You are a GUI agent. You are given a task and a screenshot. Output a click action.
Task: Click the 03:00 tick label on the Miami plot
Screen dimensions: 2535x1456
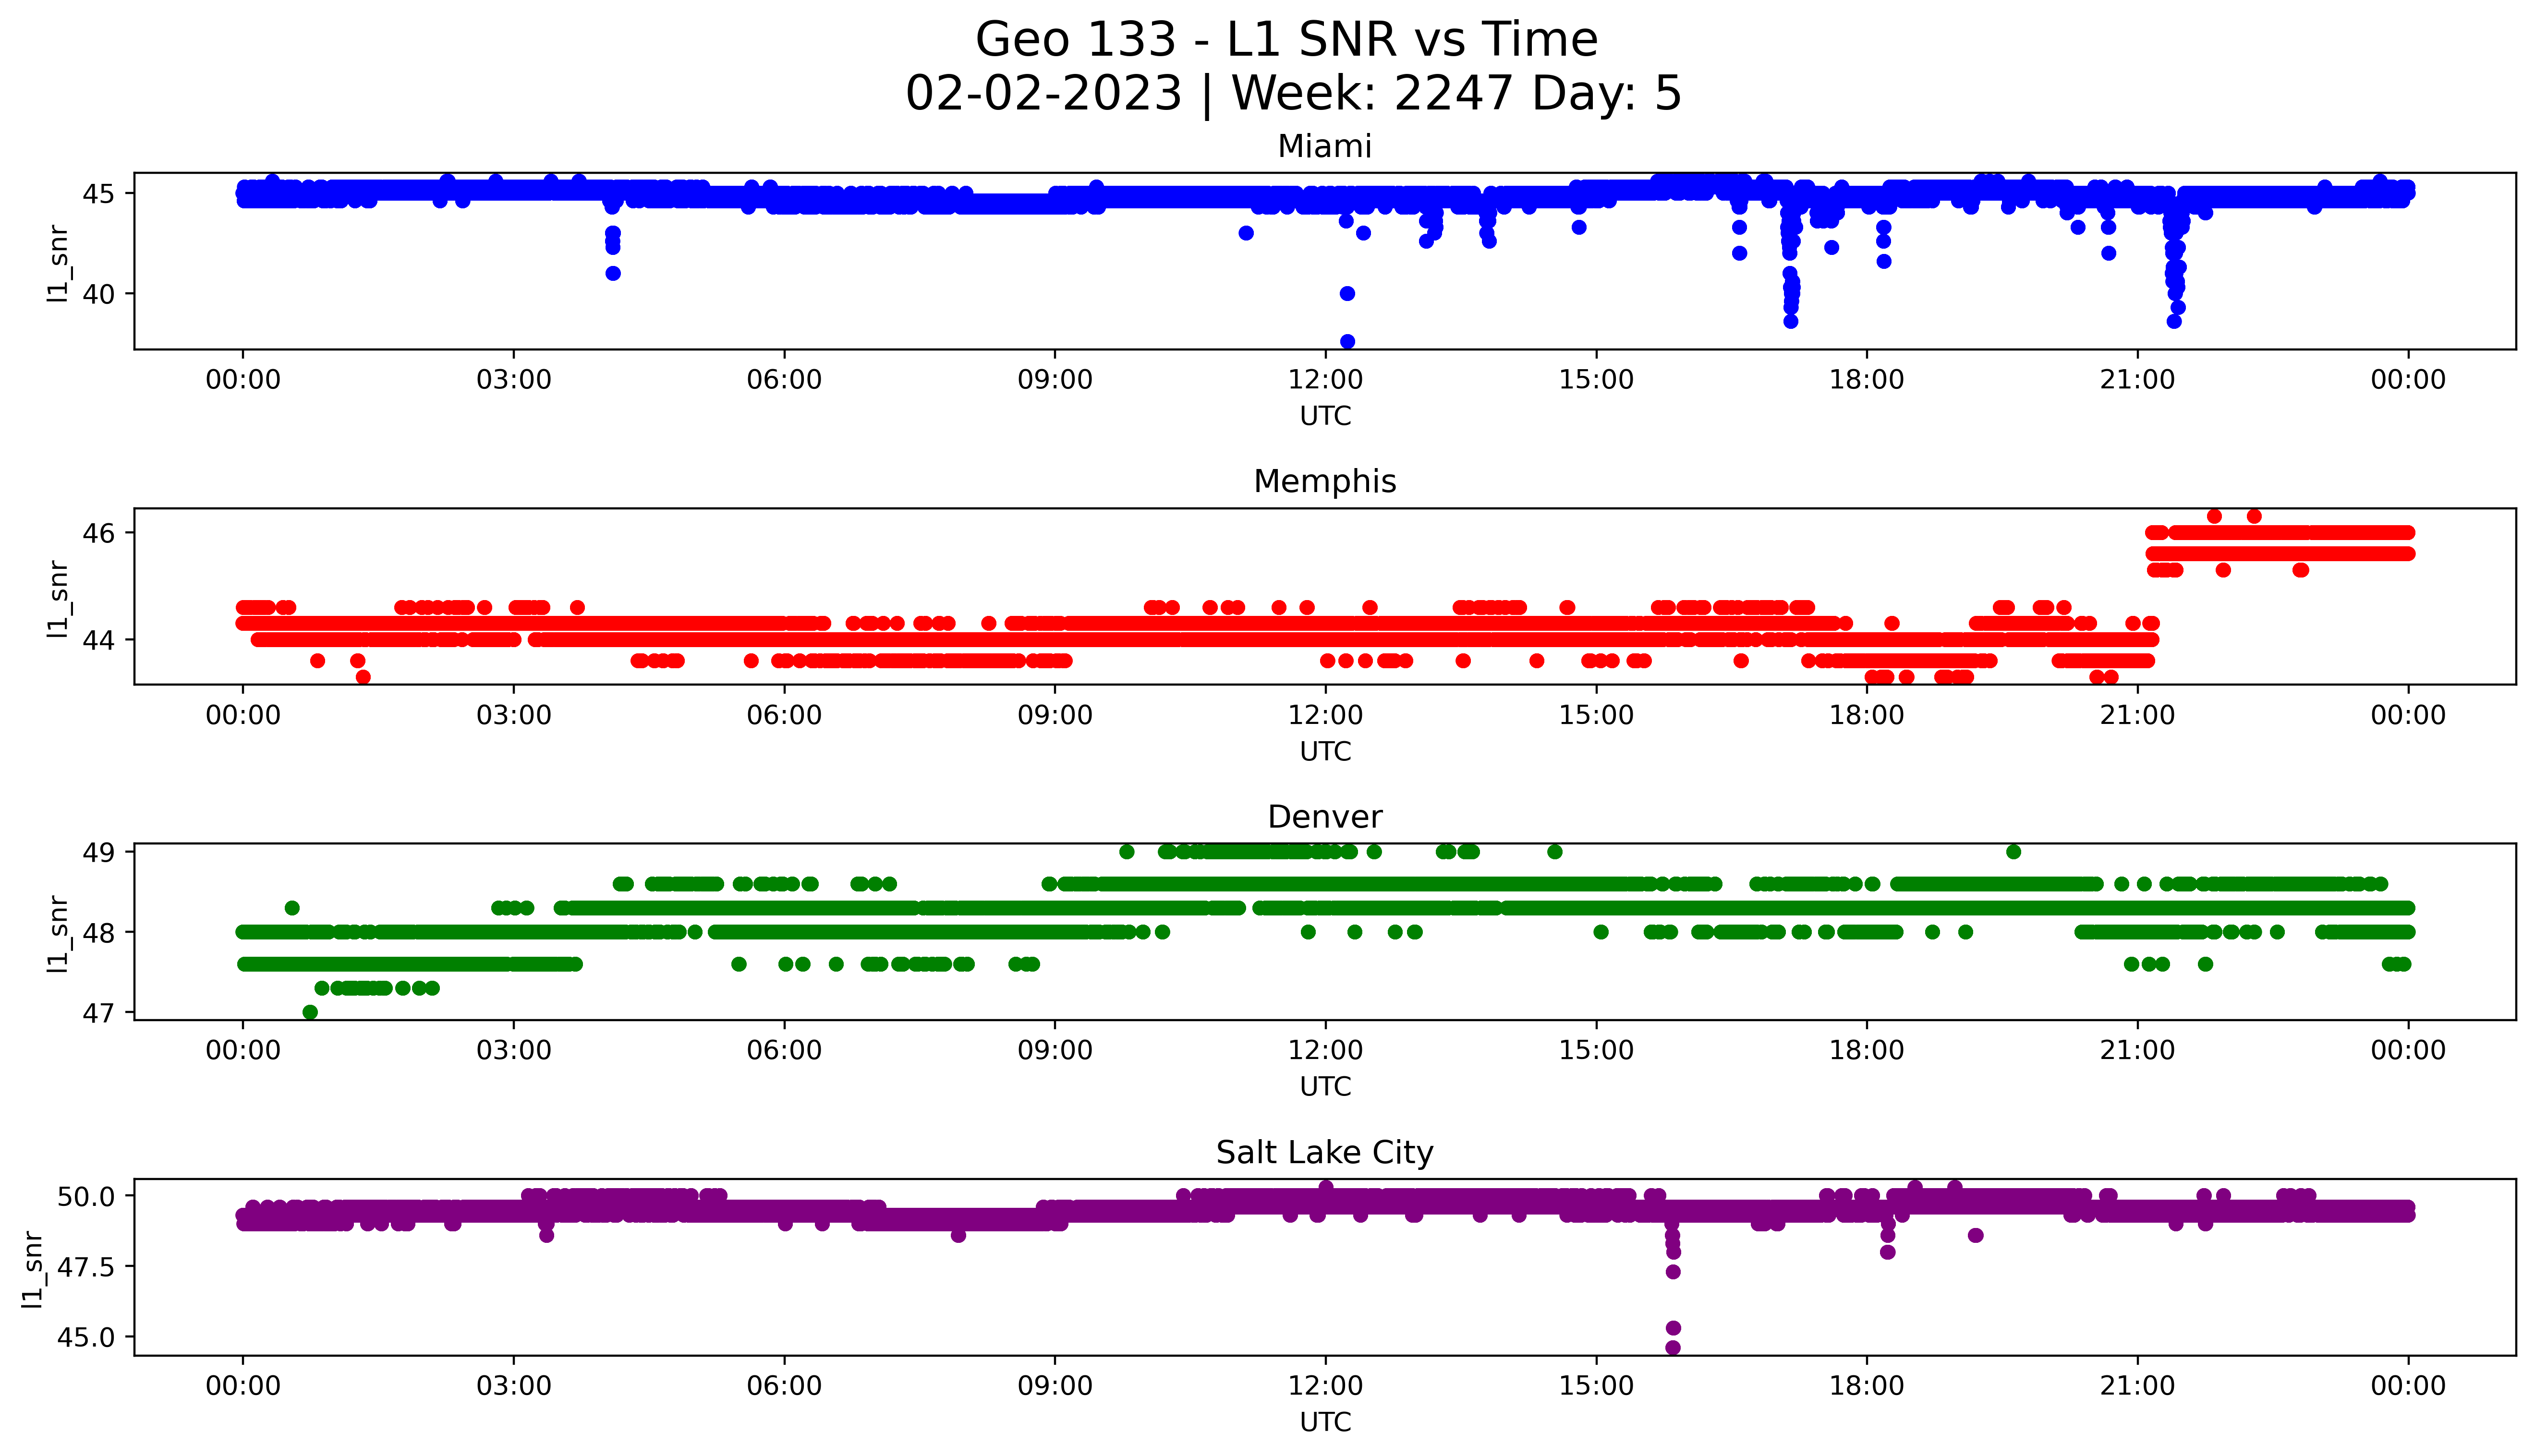(x=514, y=380)
